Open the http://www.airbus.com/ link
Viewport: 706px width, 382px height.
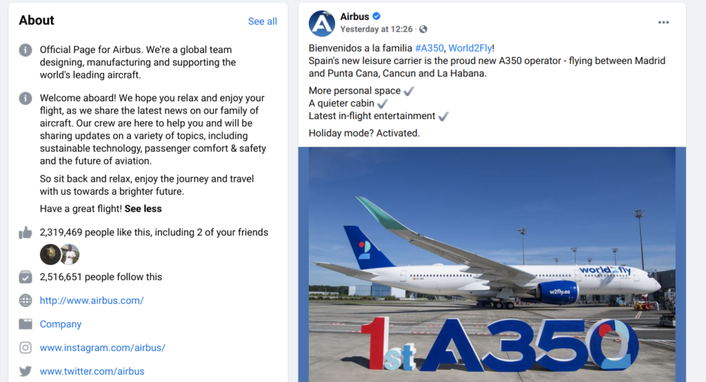[92, 300]
